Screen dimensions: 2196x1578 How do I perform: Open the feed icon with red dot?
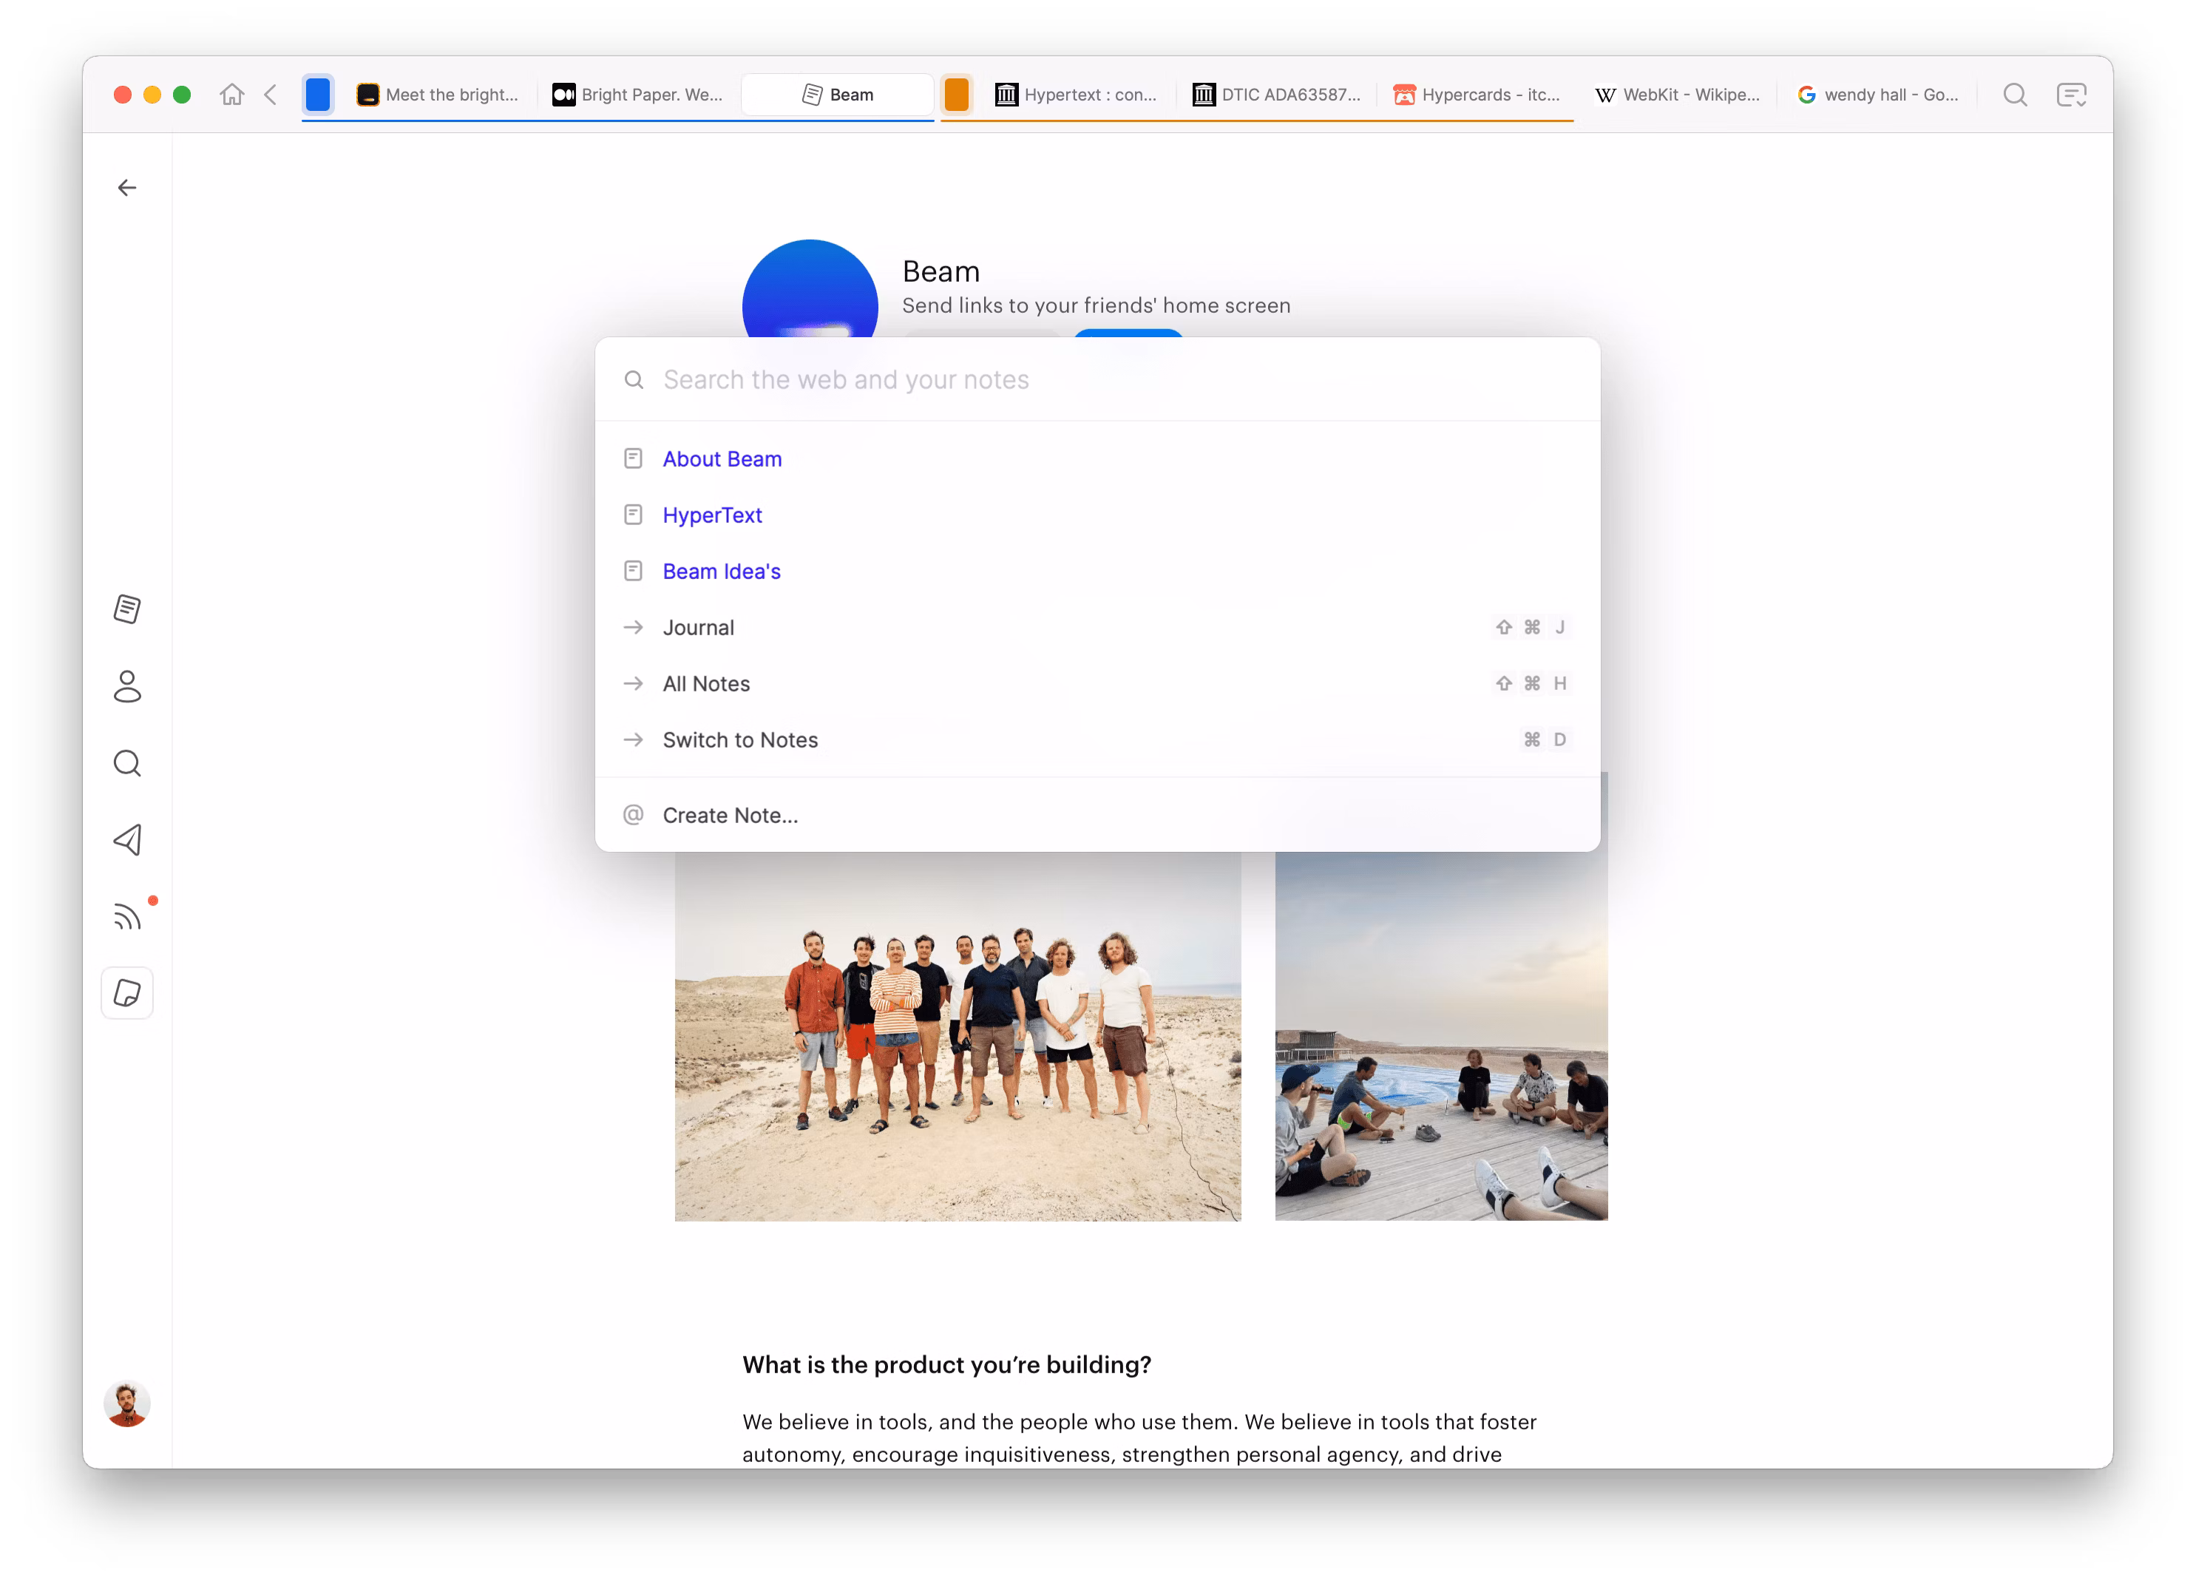[x=127, y=916]
